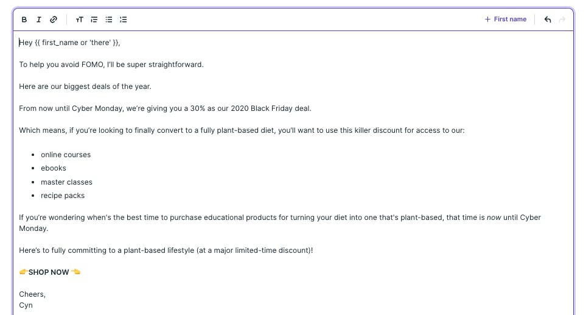Click the 'ebooks' bullet item

coord(54,168)
